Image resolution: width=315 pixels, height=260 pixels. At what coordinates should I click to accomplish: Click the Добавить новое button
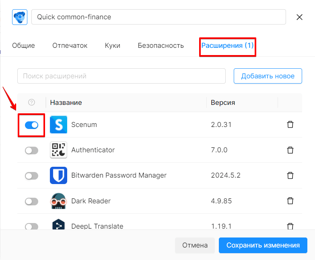268,76
